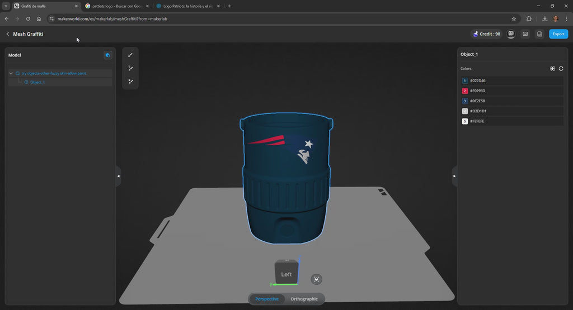Click the #022D46 hex value text
The width and height of the screenshot is (573, 310).
click(478, 80)
